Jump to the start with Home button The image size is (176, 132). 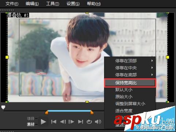tap(54, 122)
